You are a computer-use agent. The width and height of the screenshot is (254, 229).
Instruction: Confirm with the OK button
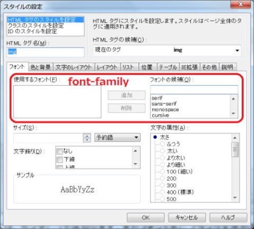coord(146,217)
